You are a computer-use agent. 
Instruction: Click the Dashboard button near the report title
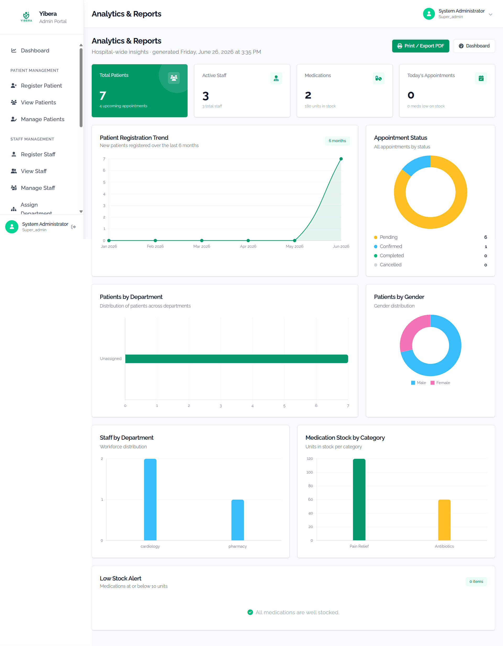(x=474, y=46)
